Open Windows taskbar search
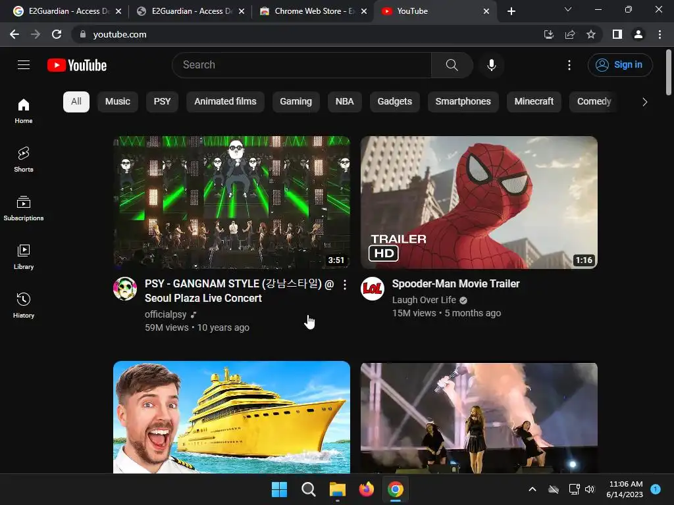The width and height of the screenshot is (674, 505). point(308,489)
